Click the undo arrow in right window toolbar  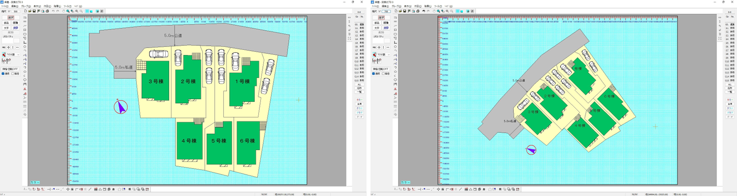point(424,11)
